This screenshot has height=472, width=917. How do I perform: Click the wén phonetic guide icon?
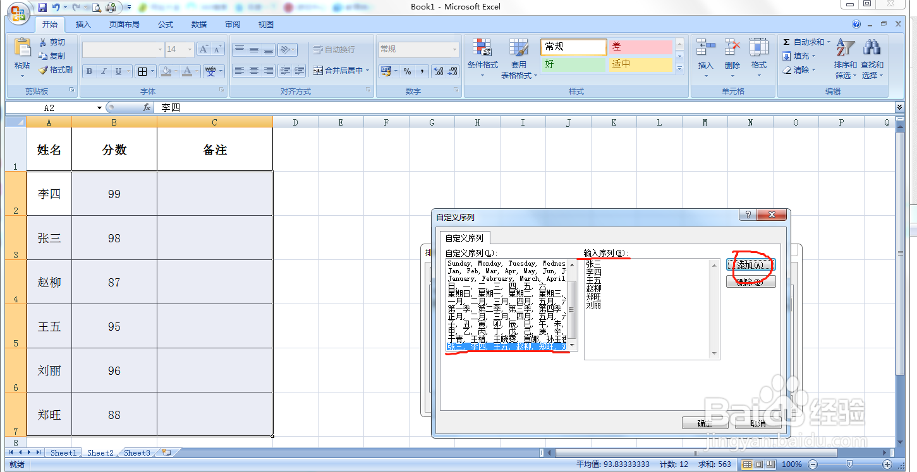pos(210,71)
